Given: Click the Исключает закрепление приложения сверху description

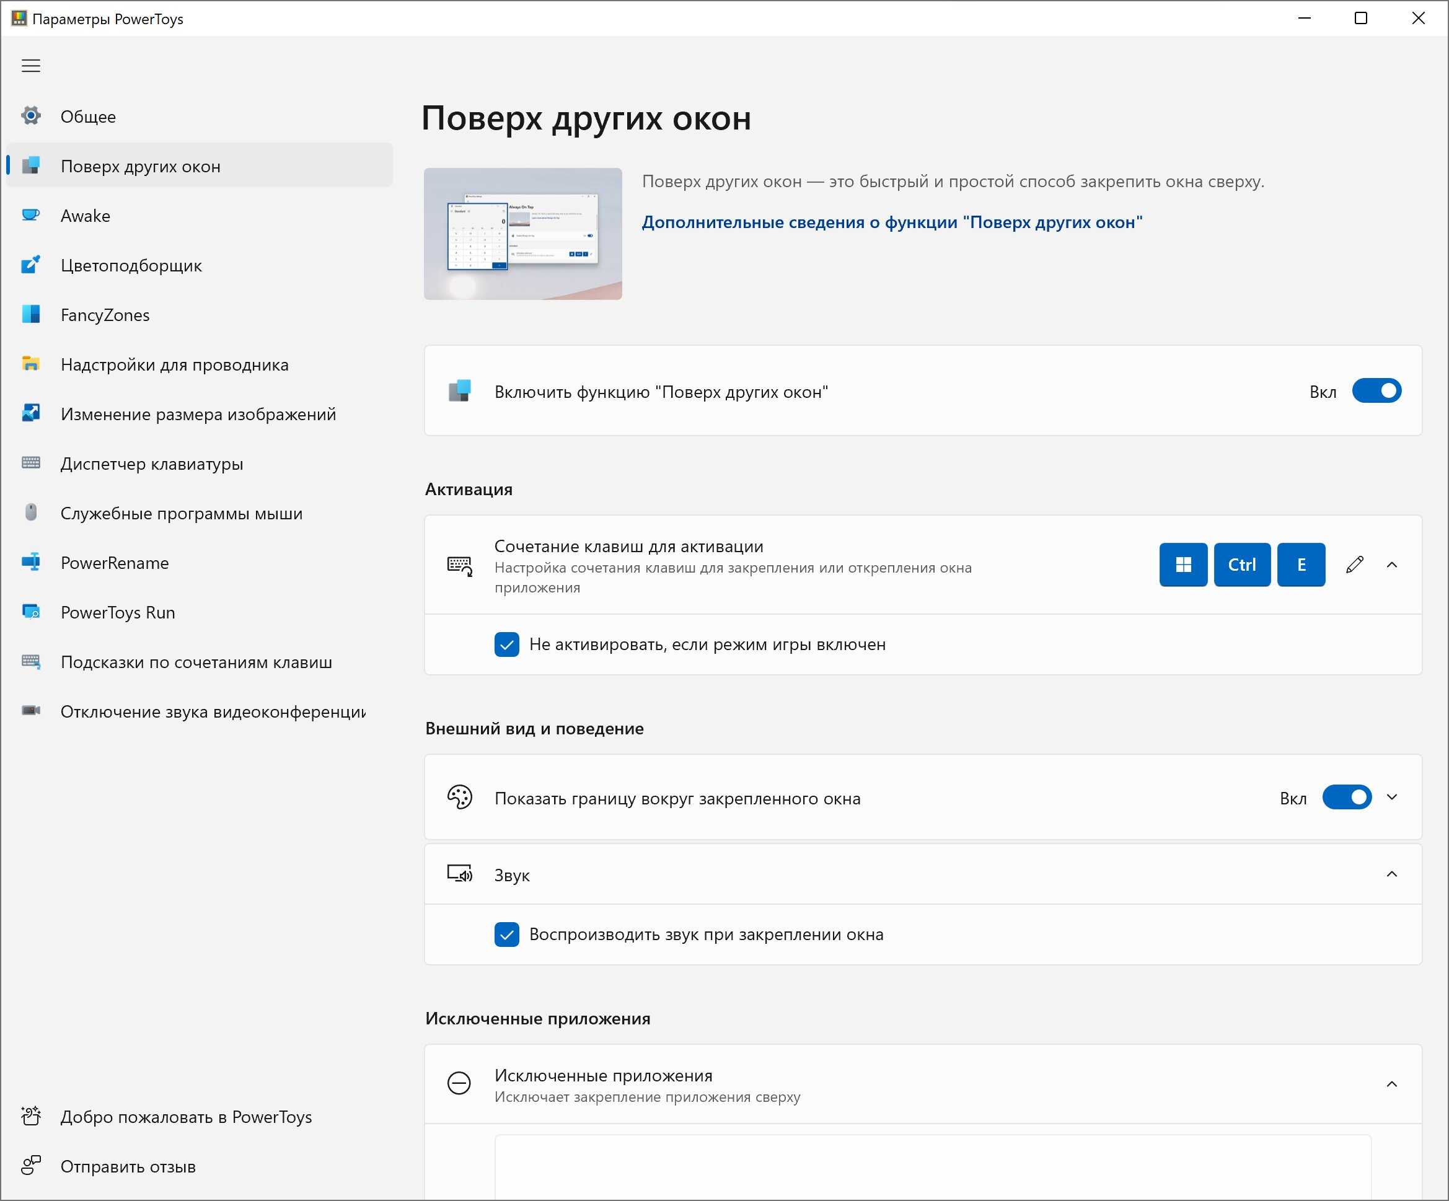Looking at the screenshot, I should [647, 1097].
